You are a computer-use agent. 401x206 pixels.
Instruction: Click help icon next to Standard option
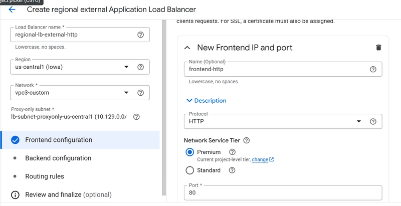(x=232, y=170)
